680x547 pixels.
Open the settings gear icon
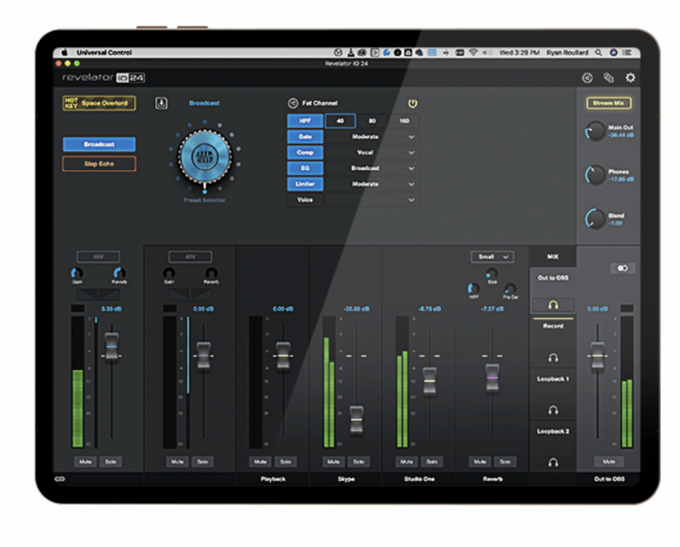629,78
